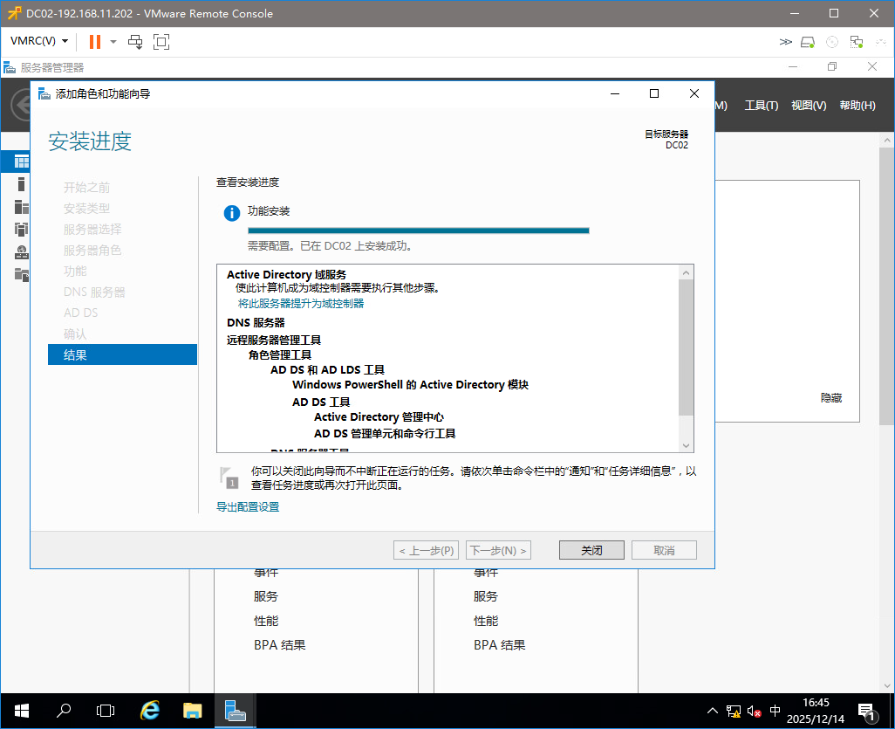This screenshot has height=729, width=895.
Task: Click the VMRC hard disk device icon
Action: pos(808,42)
